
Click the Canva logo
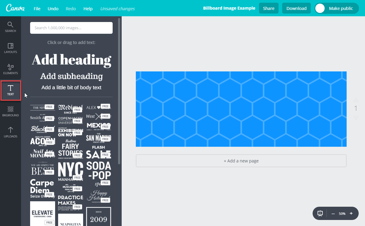point(15,8)
